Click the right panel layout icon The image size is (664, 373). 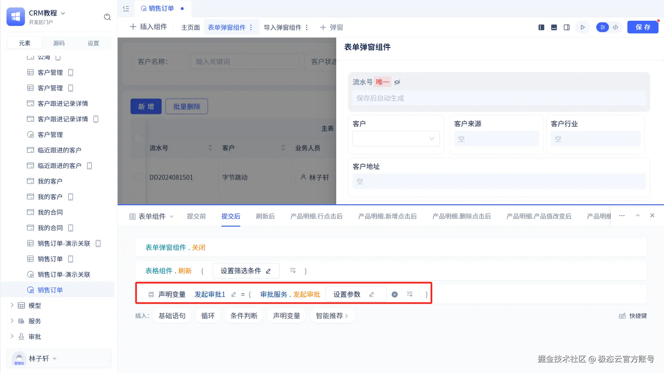pos(567,27)
